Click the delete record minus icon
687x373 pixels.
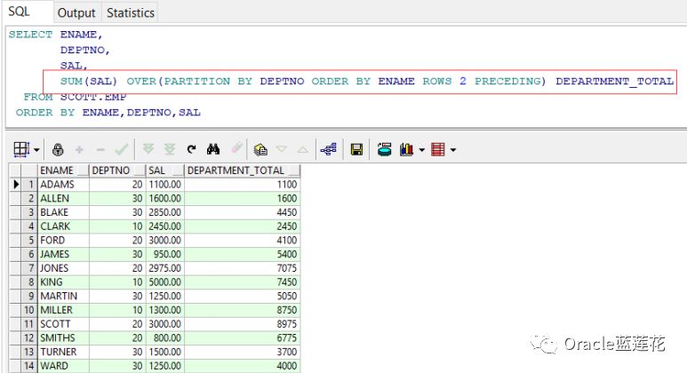100,150
